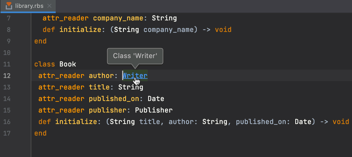Click line number 17 in gutter

(x=7, y=133)
